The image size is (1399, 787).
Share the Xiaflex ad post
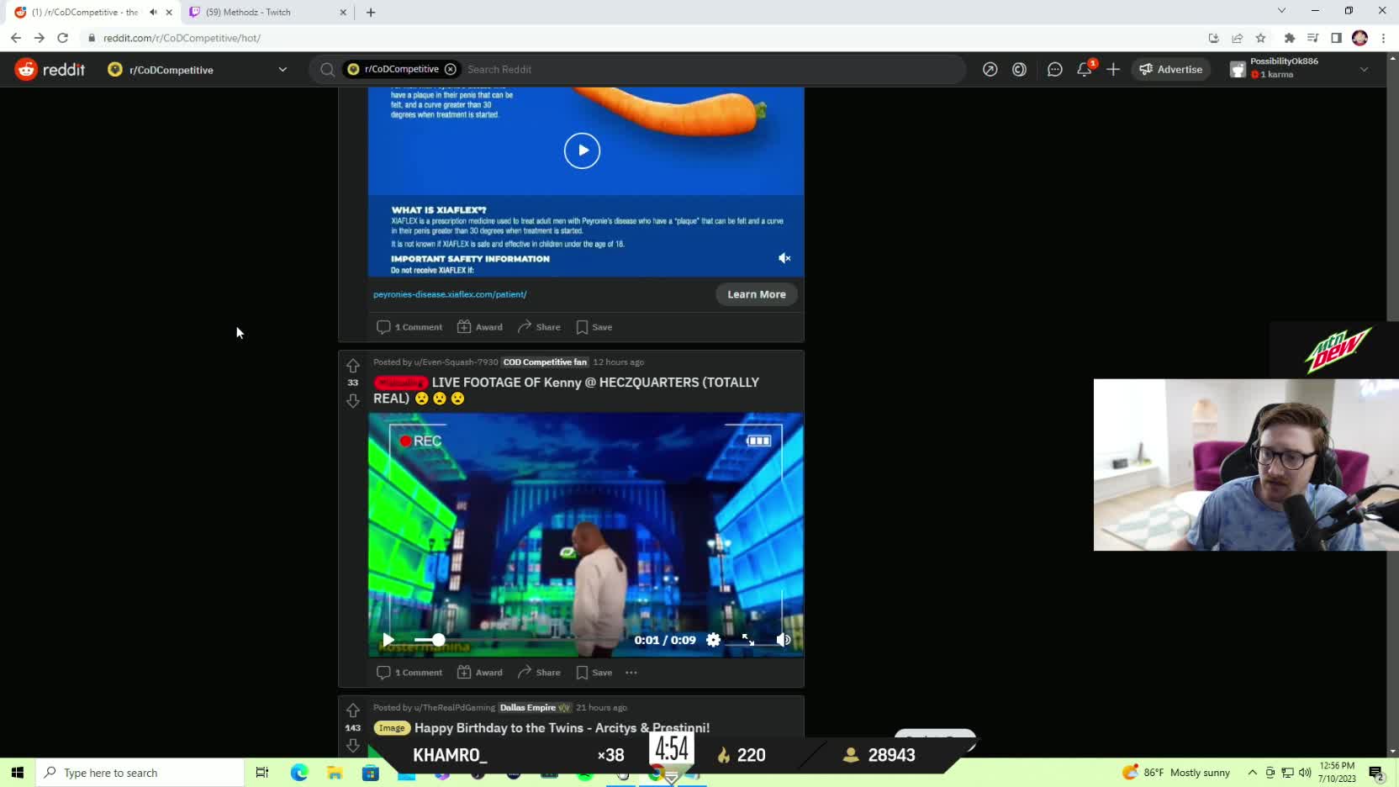539,327
